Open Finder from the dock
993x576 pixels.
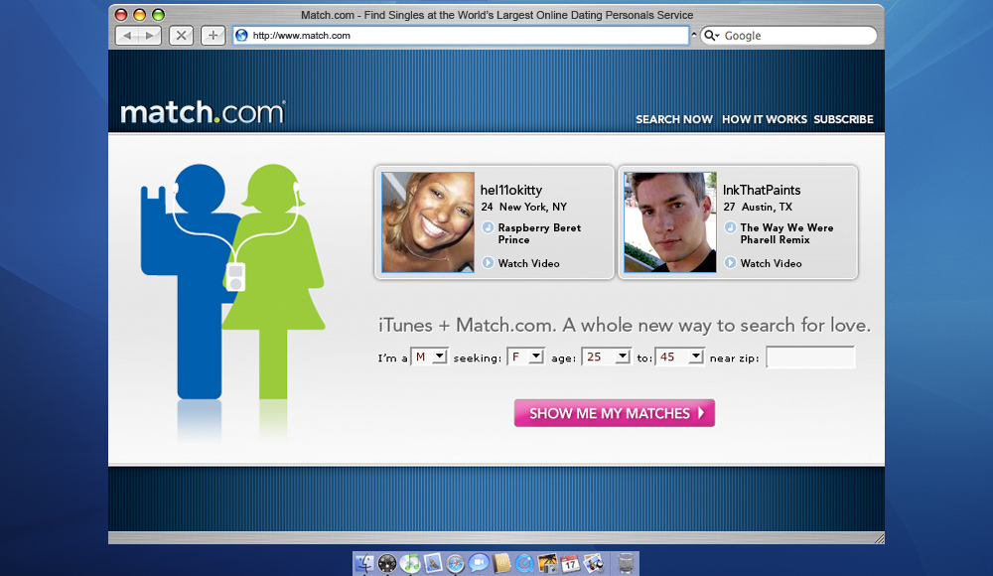[364, 563]
